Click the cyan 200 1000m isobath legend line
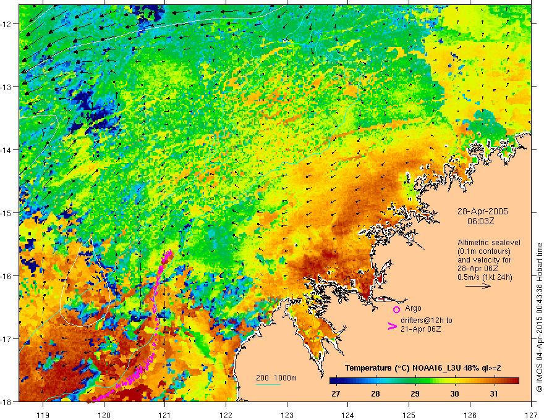Image resolution: width=544 pixels, height=420 pixels. [x=268, y=384]
